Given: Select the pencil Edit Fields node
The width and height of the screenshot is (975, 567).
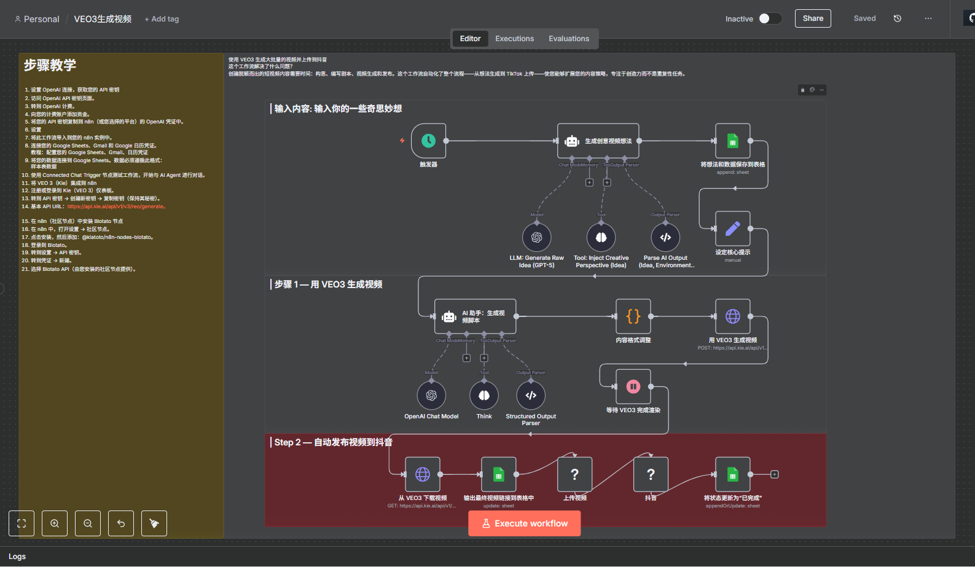Looking at the screenshot, I should click(732, 229).
